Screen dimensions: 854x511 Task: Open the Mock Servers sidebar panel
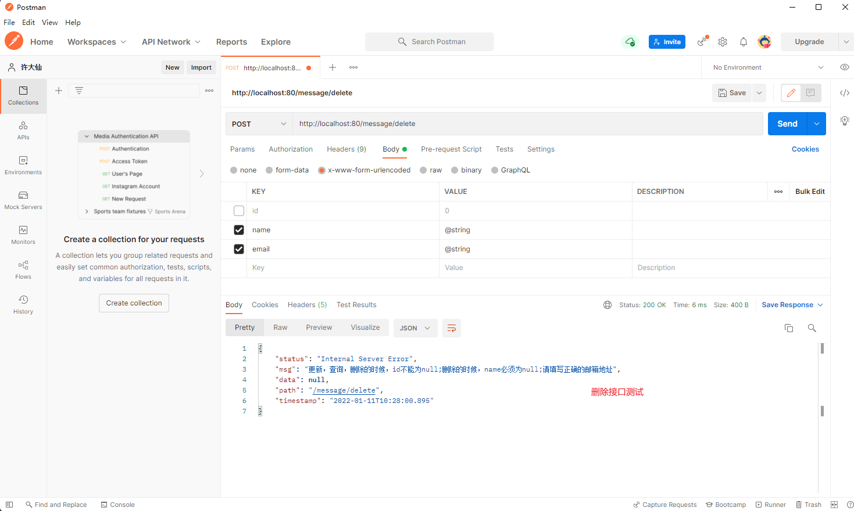pos(23,200)
